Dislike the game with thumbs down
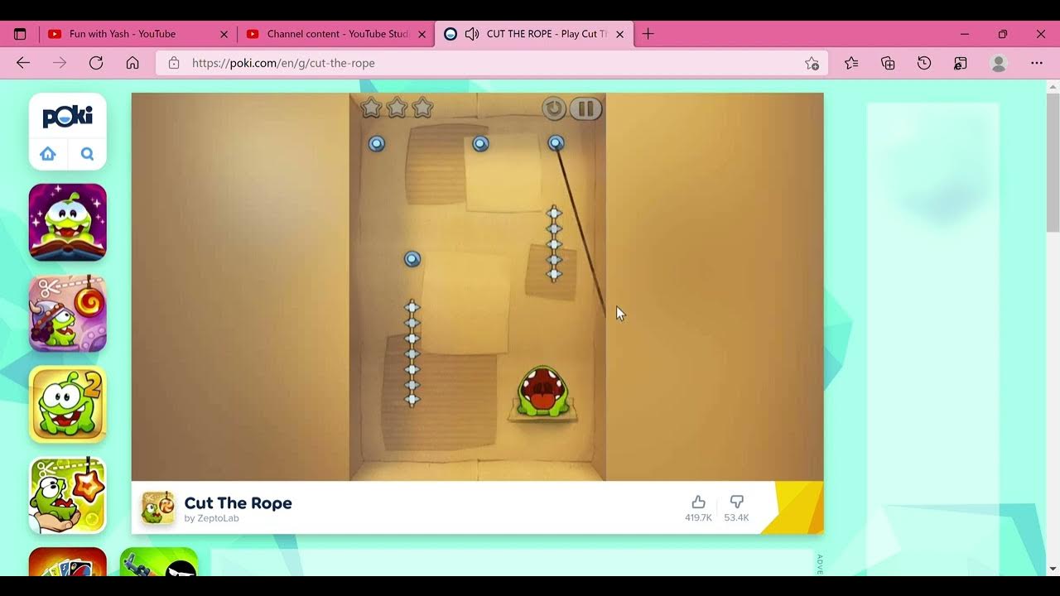Screen dimensions: 1060x596 coord(736,502)
